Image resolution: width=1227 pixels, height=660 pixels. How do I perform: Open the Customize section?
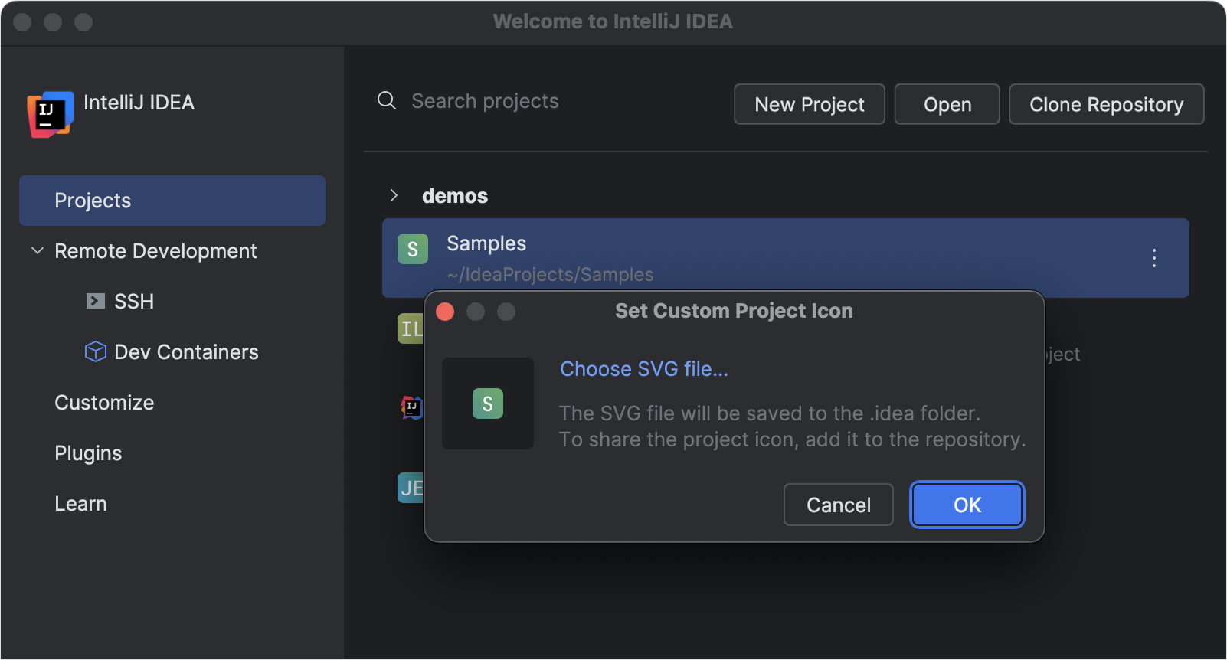pyautogui.click(x=104, y=402)
